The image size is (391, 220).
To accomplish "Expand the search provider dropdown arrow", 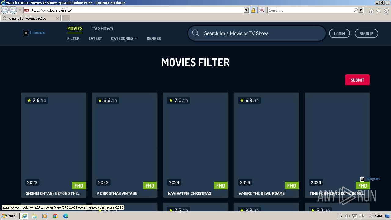I will pos(361,10).
